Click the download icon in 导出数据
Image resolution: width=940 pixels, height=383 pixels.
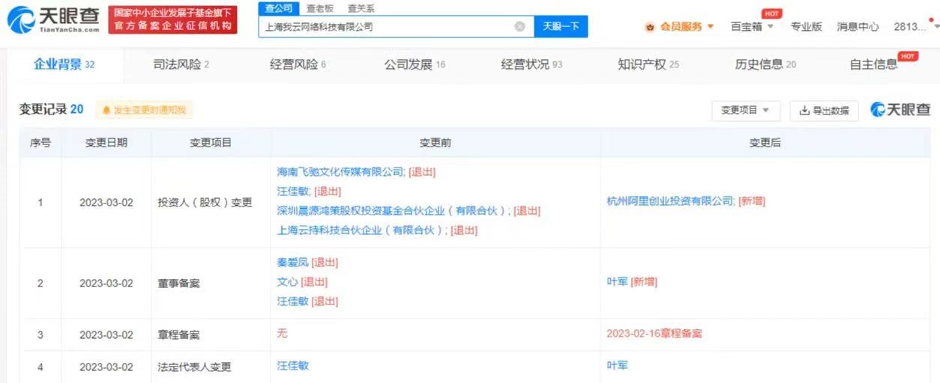[804, 111]
